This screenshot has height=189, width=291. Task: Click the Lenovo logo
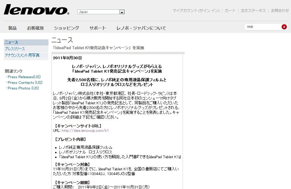pyautogui.click(x=36, y=9)
